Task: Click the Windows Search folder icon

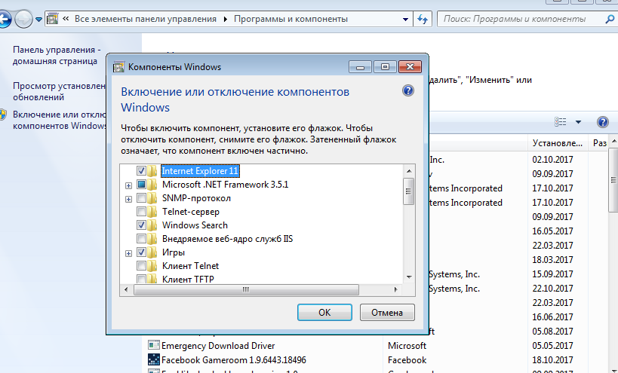Action: pos(152,225)
